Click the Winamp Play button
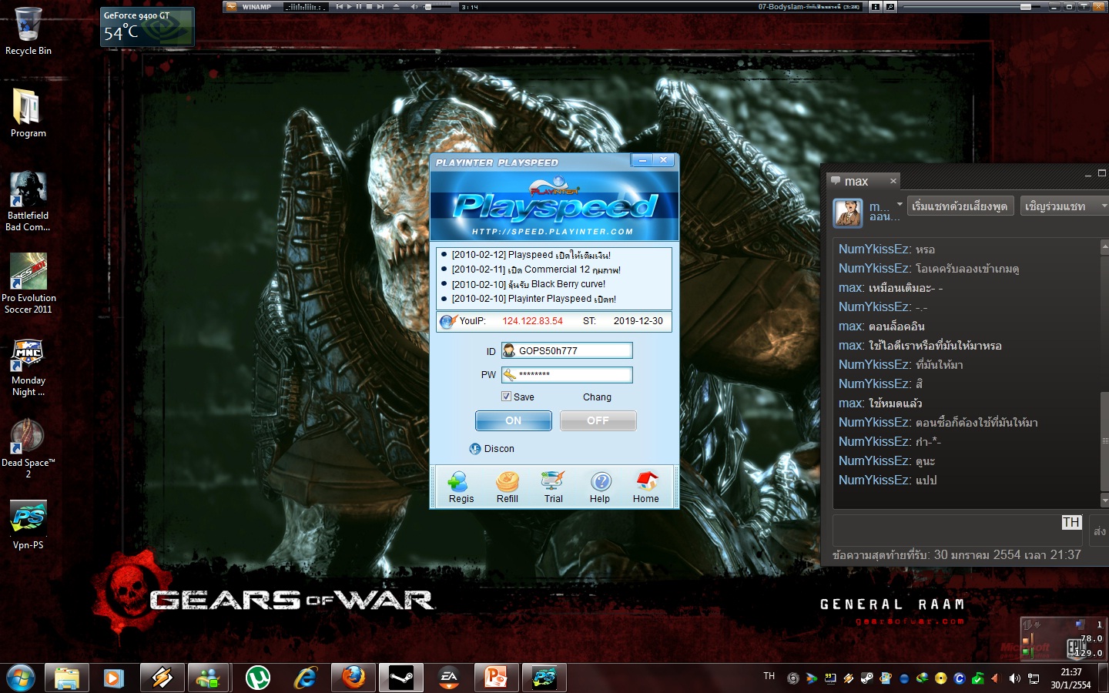The height and width of the screenshot is (693, 1109). [349, 7]
